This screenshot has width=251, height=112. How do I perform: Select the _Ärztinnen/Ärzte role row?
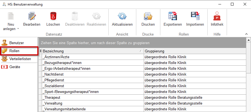[x=93, y=57]
